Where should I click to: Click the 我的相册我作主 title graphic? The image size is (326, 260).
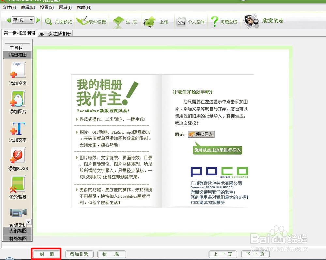[x=107, y=93]
